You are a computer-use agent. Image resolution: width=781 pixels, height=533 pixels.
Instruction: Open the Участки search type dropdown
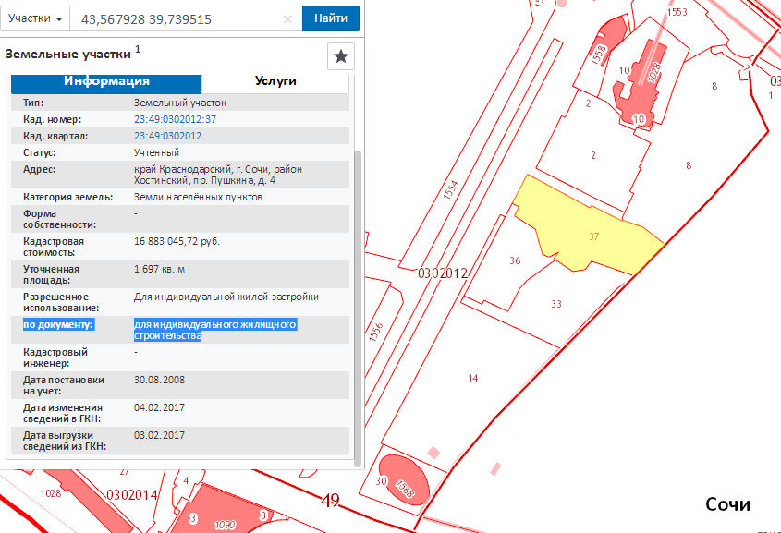[36, 18]
